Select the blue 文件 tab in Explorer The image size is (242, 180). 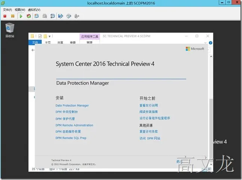35,42
